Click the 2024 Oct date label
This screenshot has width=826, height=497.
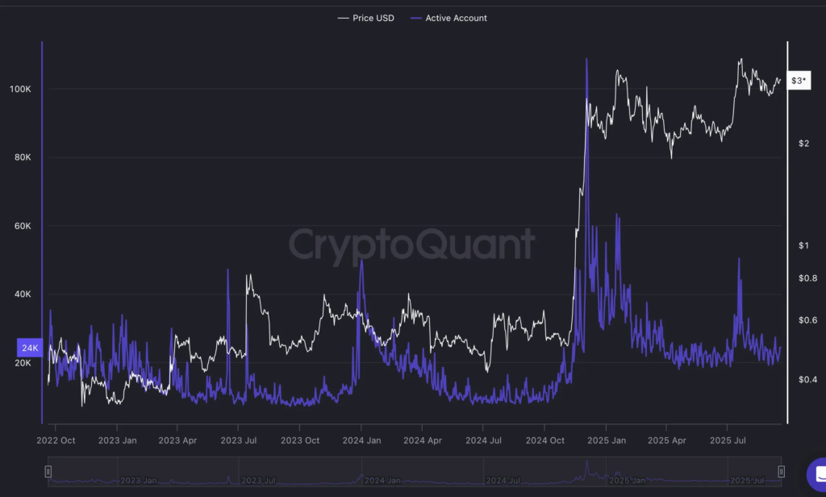tap(544, 441)
